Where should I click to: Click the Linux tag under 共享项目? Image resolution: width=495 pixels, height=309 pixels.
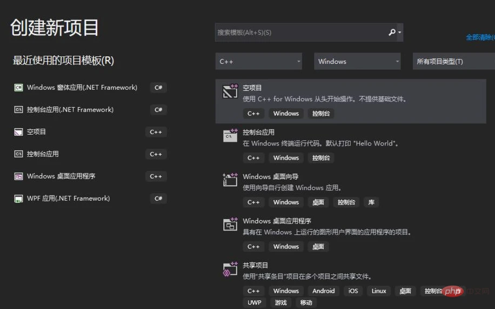[x=378, y=291]
